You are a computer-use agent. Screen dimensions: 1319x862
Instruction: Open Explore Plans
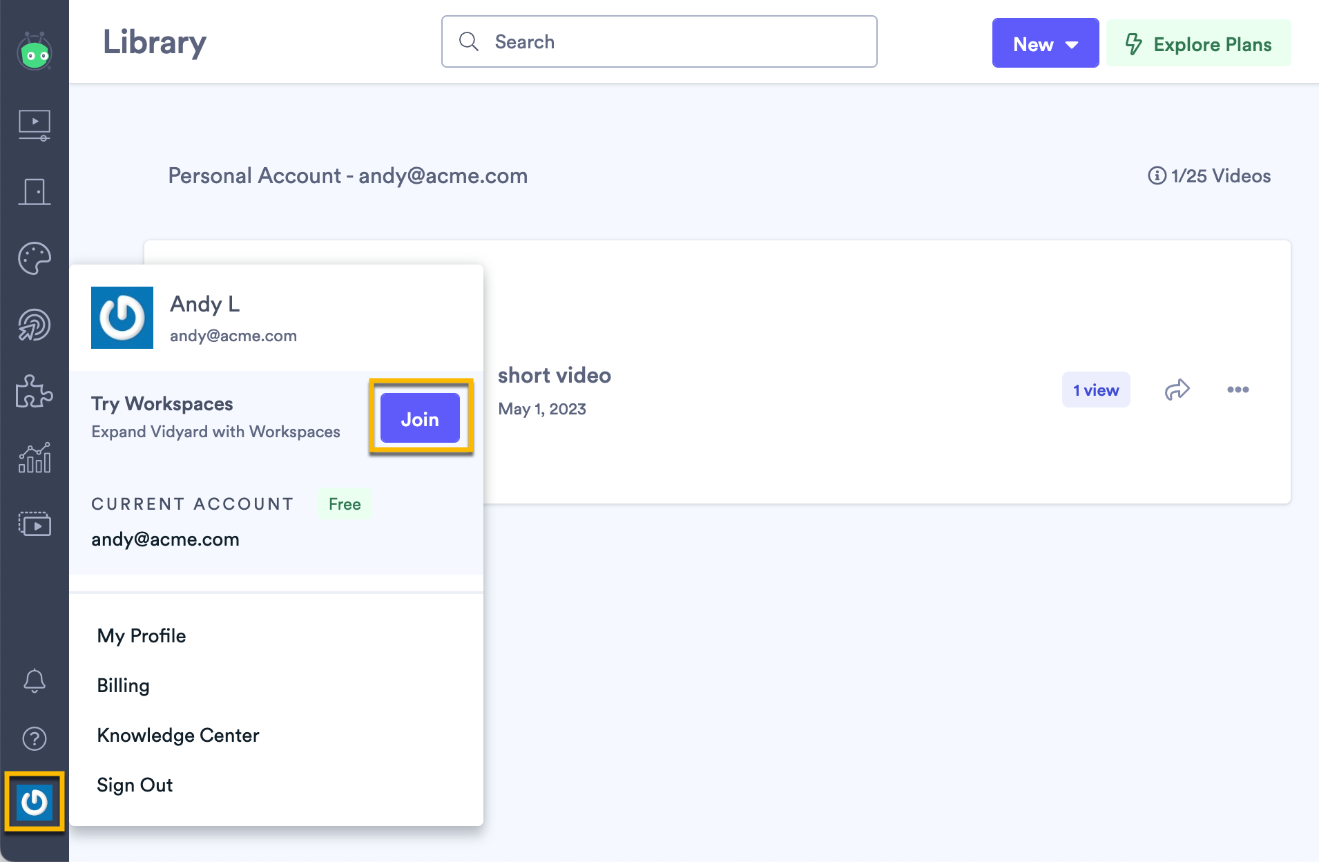click(x=1198, y=43)
